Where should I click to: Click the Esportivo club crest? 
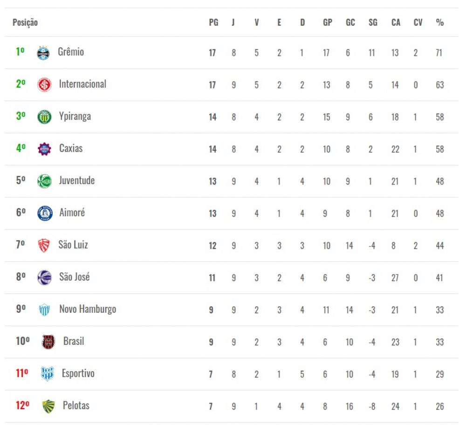coord(47,374)
